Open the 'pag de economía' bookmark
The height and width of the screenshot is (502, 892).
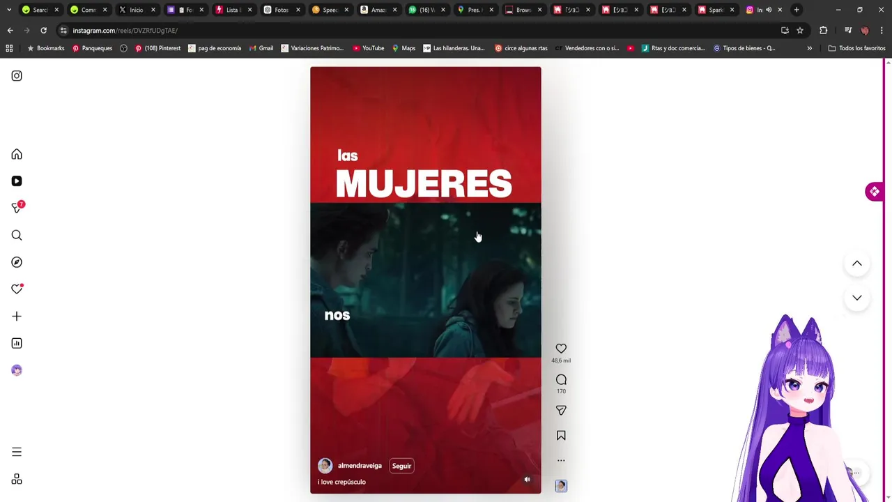pos(215,48)
